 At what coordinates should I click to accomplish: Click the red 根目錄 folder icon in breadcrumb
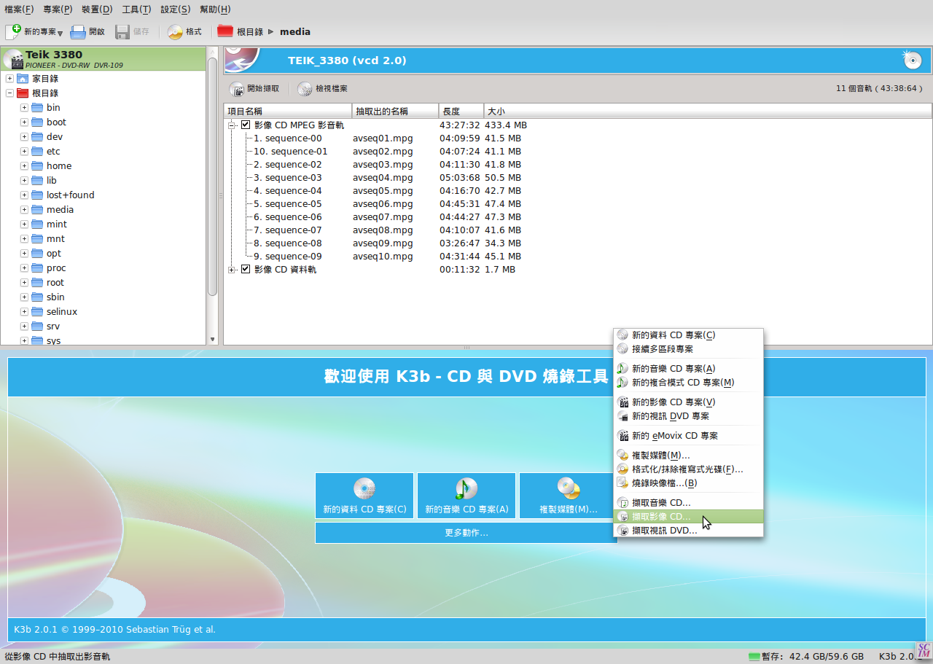(225, 31)
